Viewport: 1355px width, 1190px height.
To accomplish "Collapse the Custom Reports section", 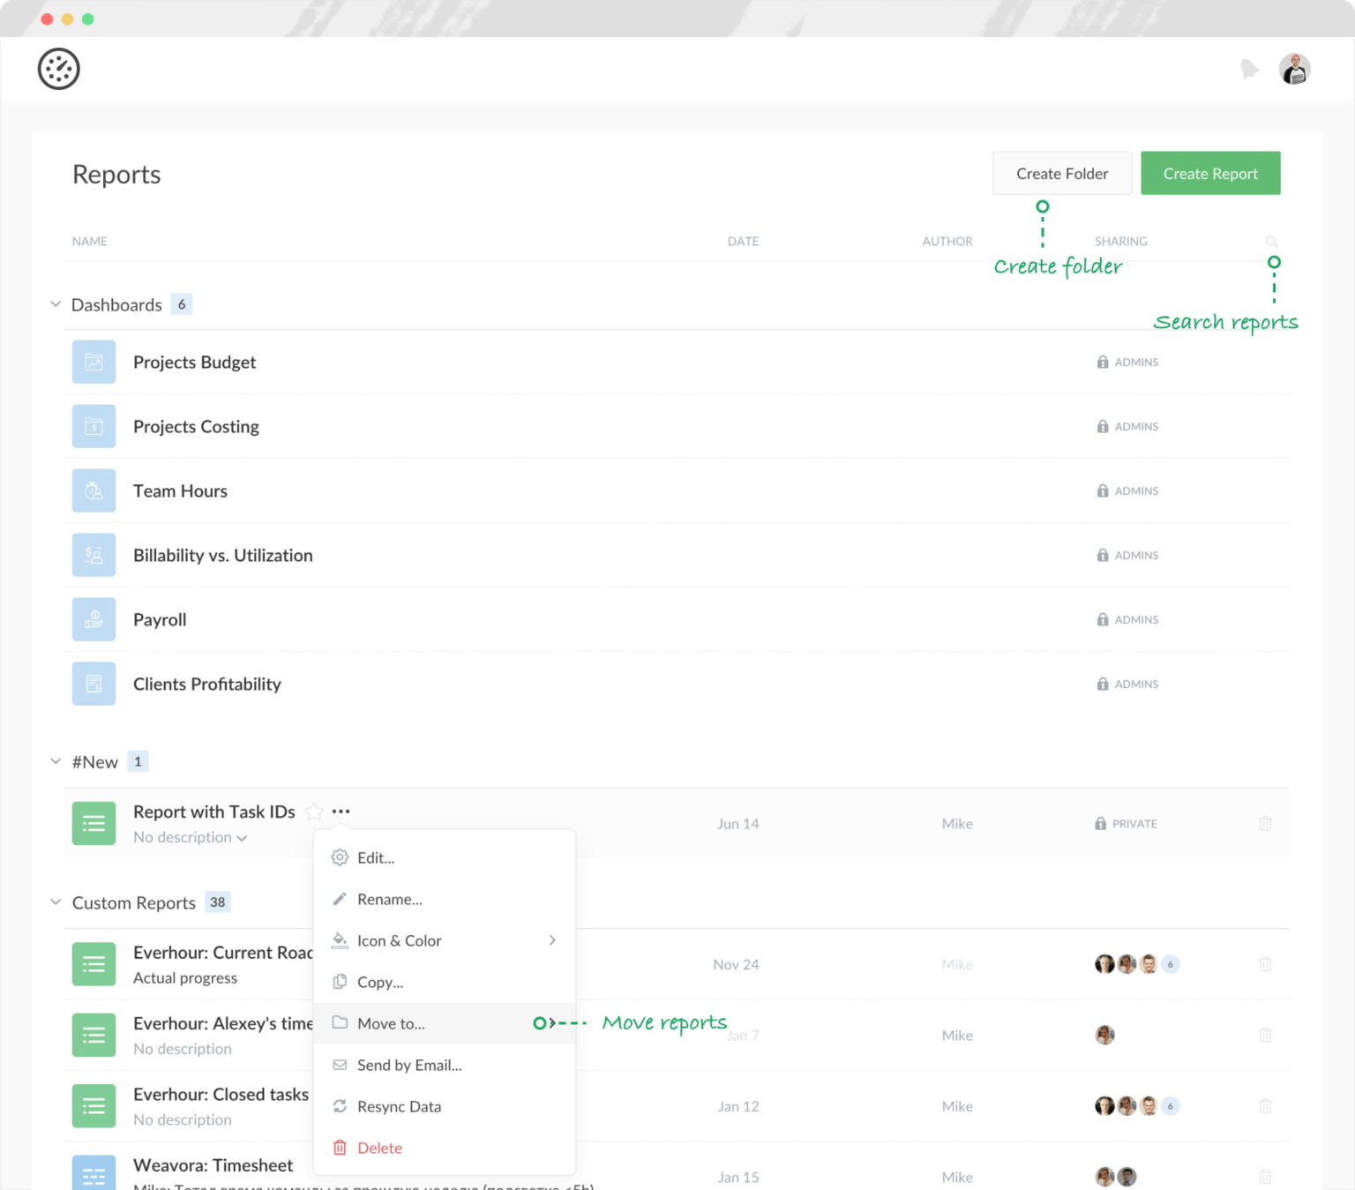I will [x=55, y=902].
